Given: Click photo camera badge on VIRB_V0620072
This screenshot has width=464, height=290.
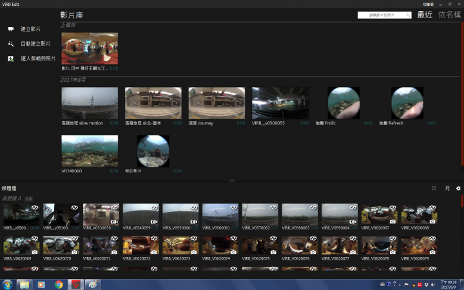Looking at the screenshot, I should tap(154, 252).
